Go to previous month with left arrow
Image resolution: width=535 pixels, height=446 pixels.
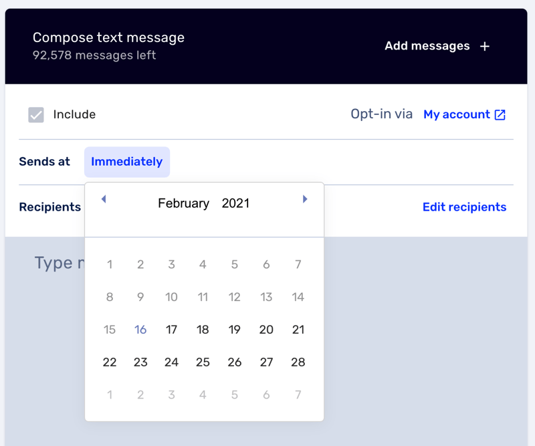(x=104, y=199)
